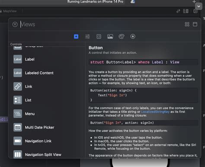The width and height of the screenshot is (205, 167).
Task: Click the code review arrows icon in Xcode
Action: (178, 11)
